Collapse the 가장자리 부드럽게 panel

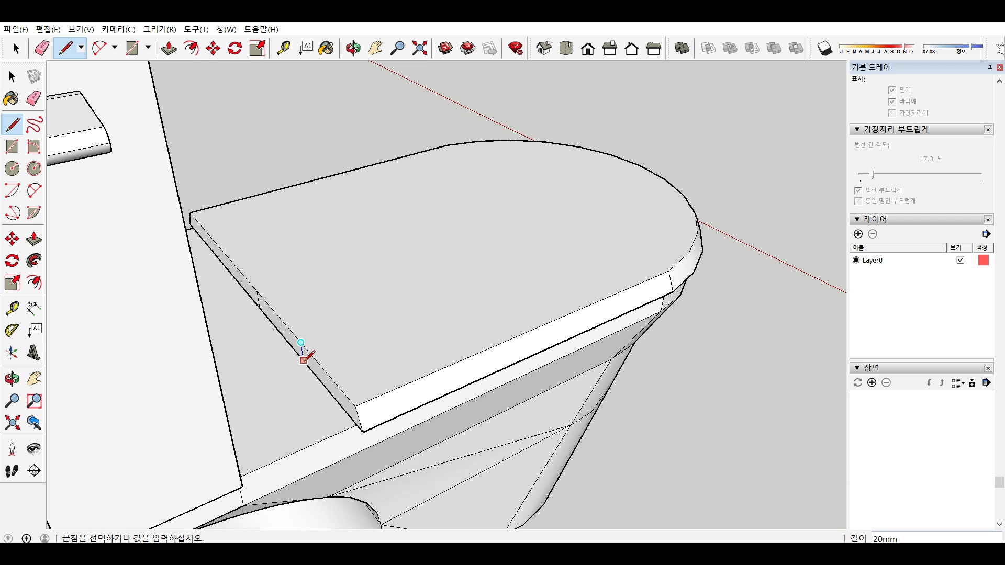pos(857,129)
